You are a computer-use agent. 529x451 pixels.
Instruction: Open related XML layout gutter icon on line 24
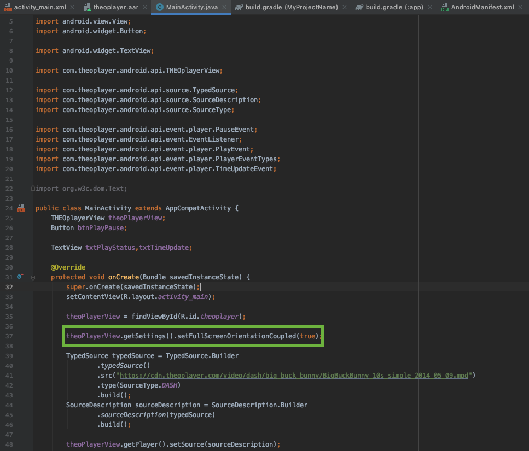click(21, 208)
